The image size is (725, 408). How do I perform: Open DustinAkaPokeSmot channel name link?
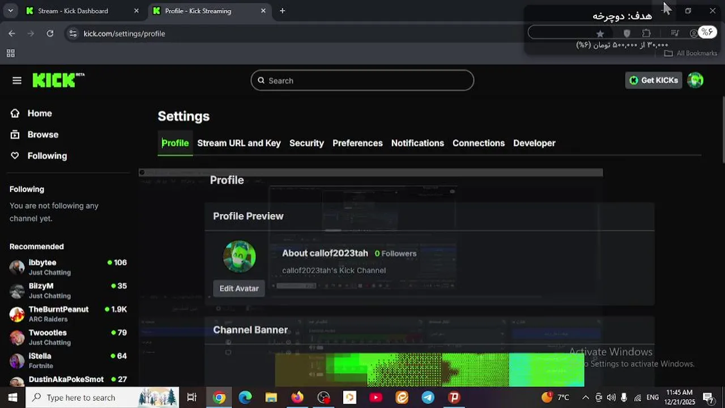coord(66,379)
